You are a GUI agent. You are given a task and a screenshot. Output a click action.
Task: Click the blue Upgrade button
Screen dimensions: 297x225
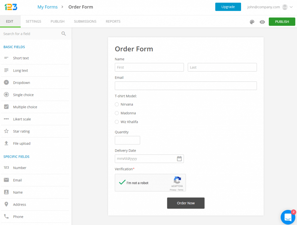click(228, 7)
